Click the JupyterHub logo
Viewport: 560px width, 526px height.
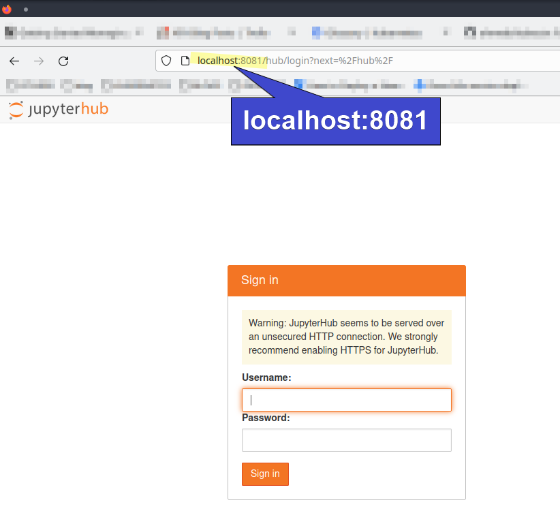[x=59, y=109]
